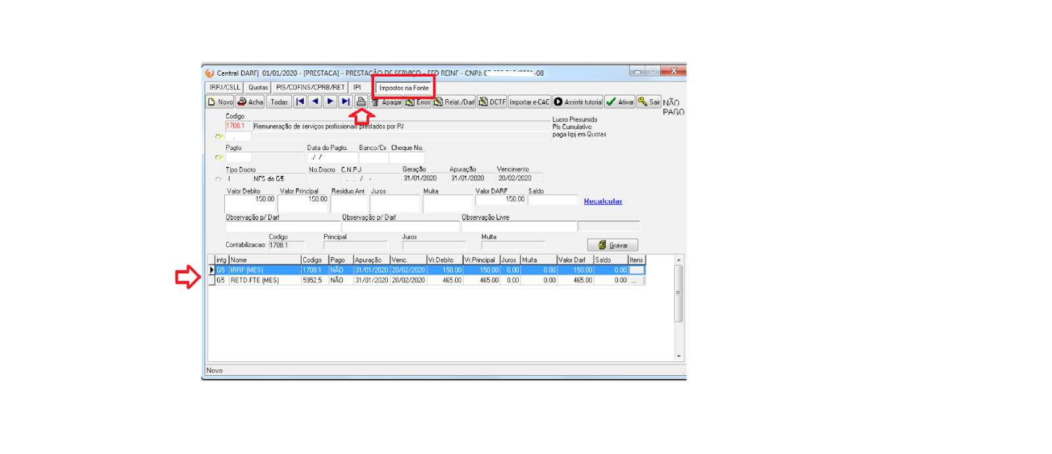Open Relat./Darf report button
This screenshot has height=454, width=1052.
(x=454, y=102)
